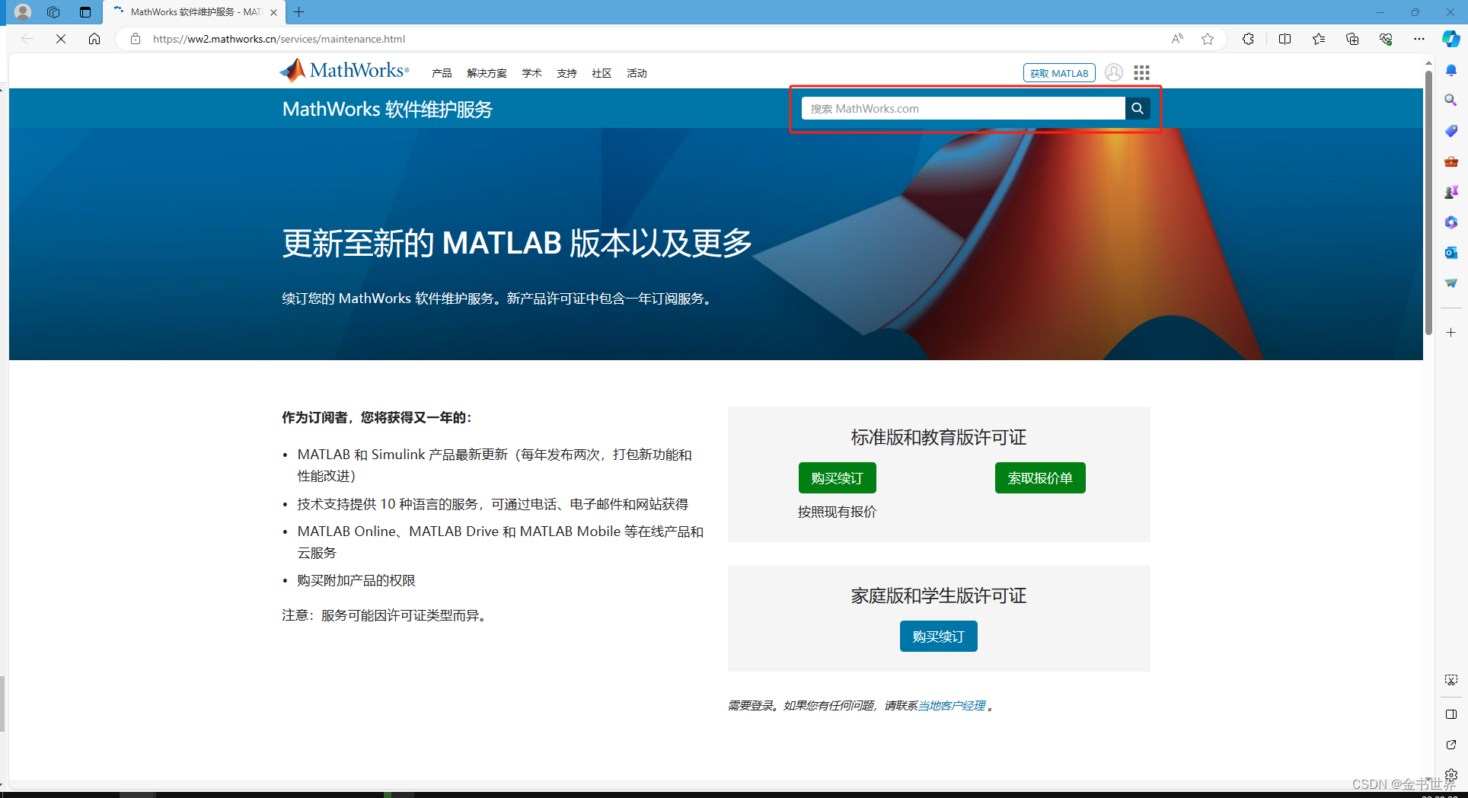The height and width of the screenshot is (798, 1468).
Task: Open notifications bell in the sidebar
Action: tap(1450, 70)
